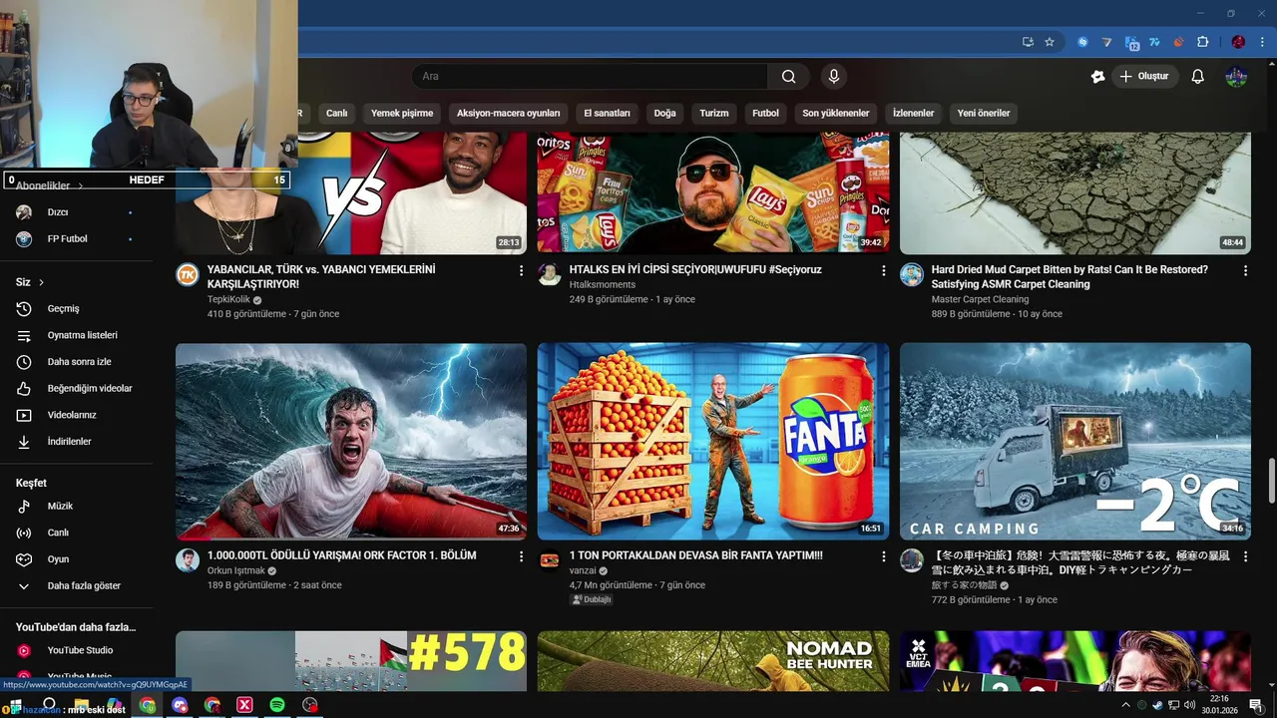Click the badge icon left of Oluştur
Image resolution: width=1277 pixels, height=718 pixels.
1098,77
